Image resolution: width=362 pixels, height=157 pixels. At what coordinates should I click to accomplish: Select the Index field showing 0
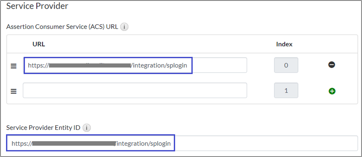(x=286, y=65)
